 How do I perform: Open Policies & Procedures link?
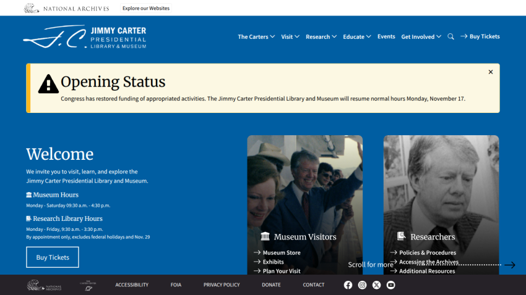pos(423,252)
